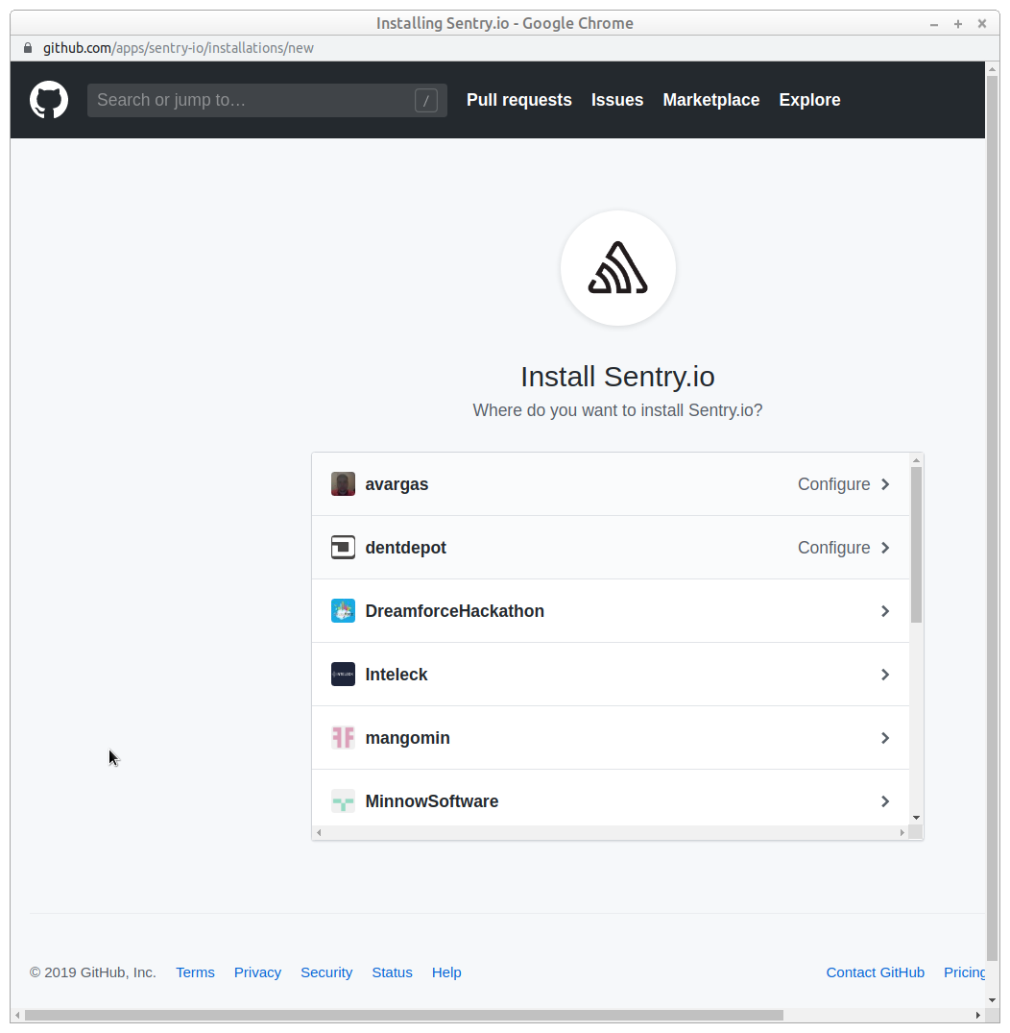This screenshot has height=1033, width=1010.
Task: Click the page vertical scrollbar thumb
Action: pyautogui.click(x=992, y=519)
